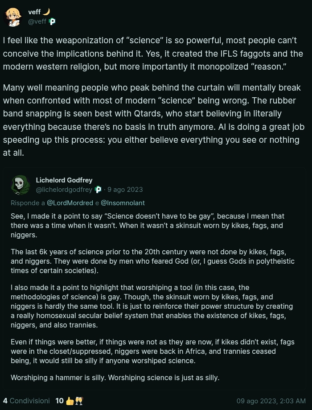Screen dimensions: 312x410
Task: Click the badge icon beside @veff
Action: [x=52, y=21]
